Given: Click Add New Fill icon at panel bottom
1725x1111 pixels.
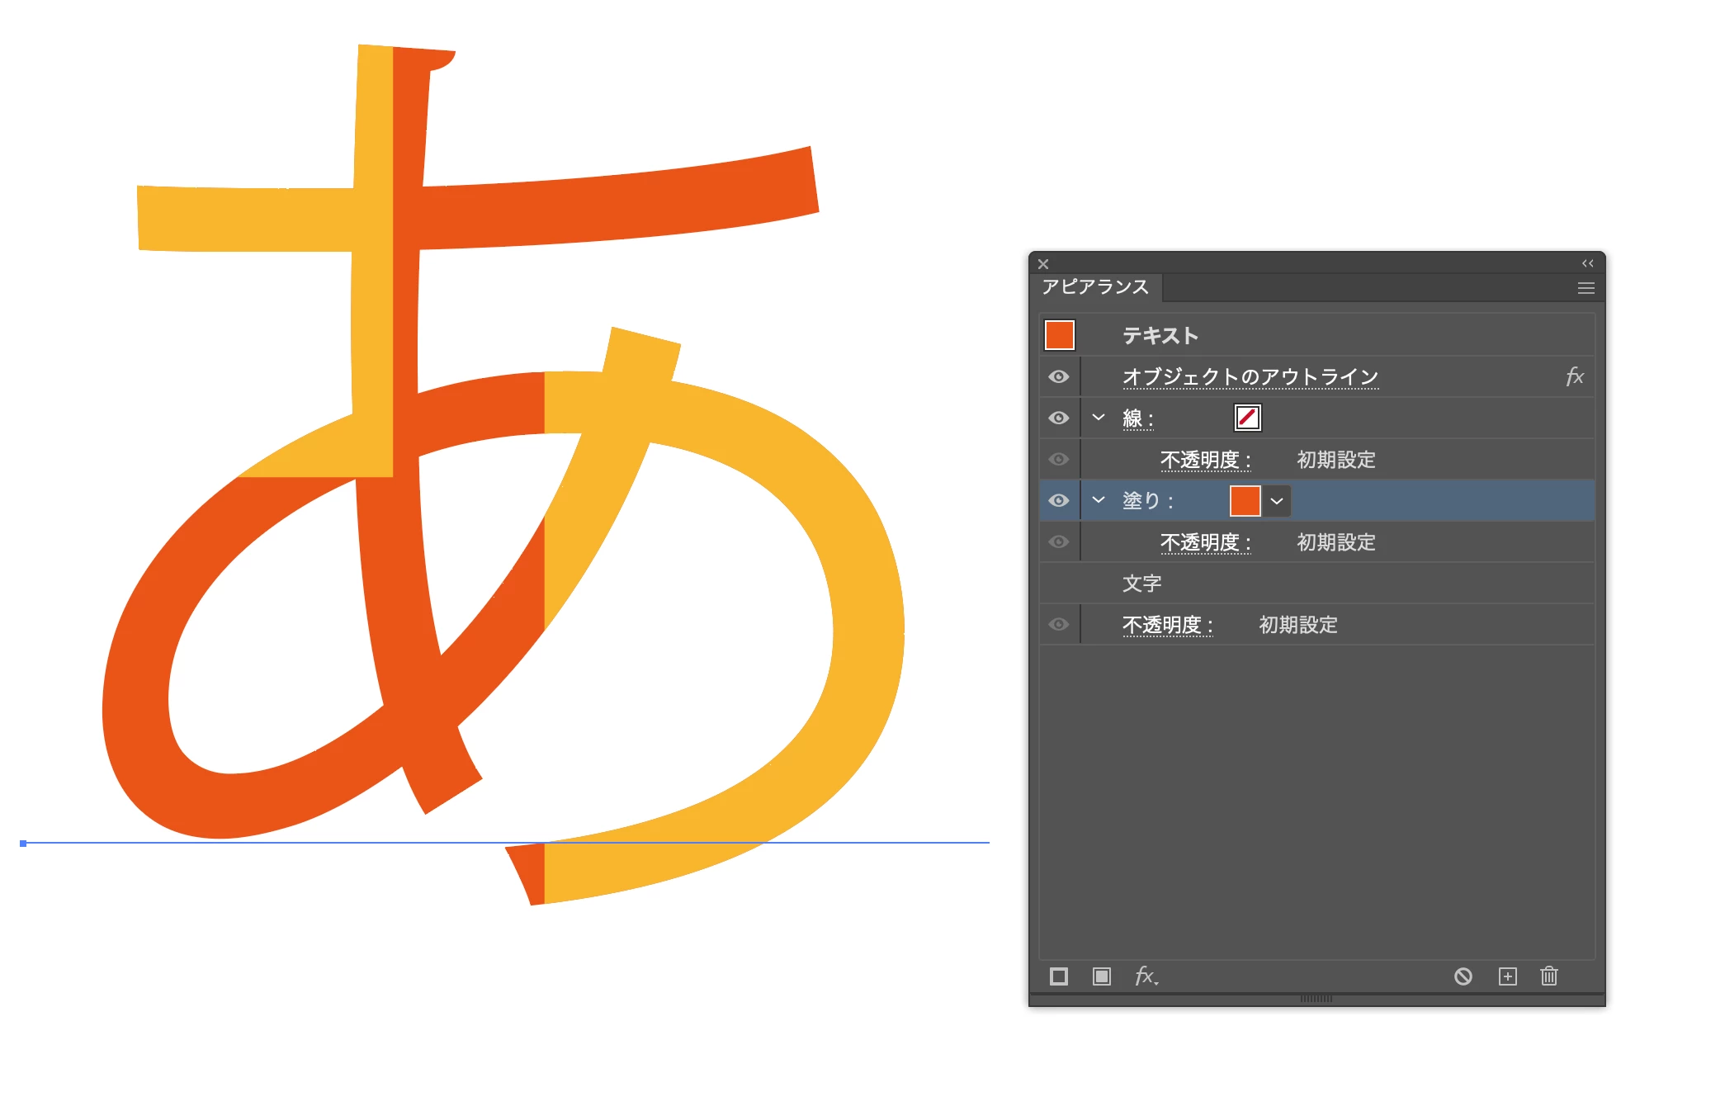Looking at the screenshot, I should (1101, 976).
